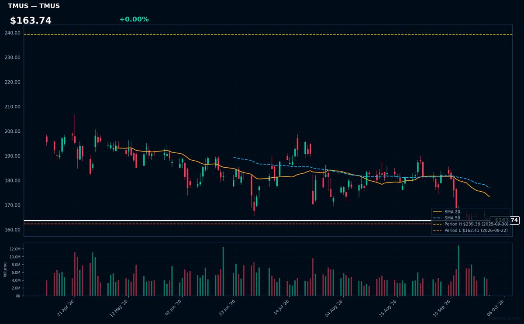Click the 04 Aug '26 date label
The height and width of the screenshot is (324, 524).
pyautogui.click(x=335, y=308)
